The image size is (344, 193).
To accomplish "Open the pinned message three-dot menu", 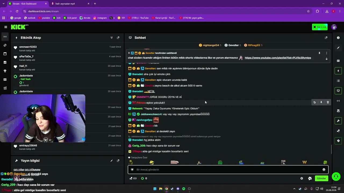I will click(x=327, y=53).
